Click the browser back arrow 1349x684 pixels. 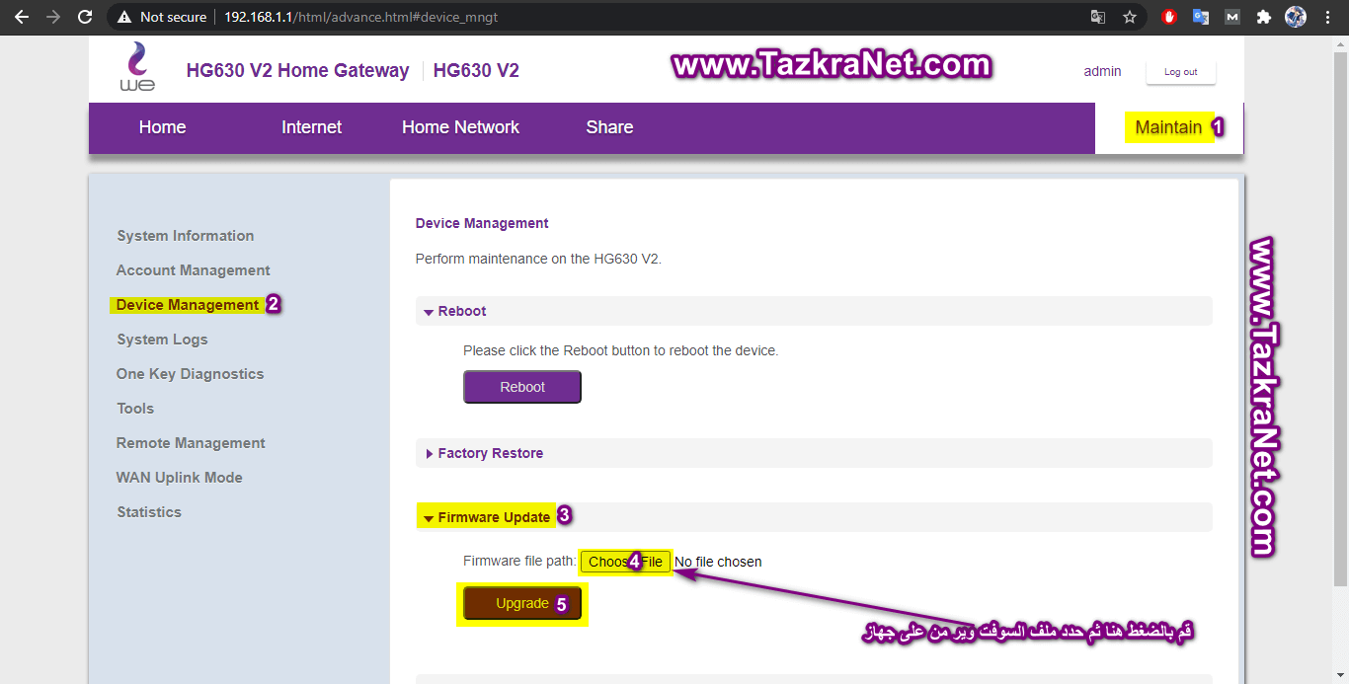pos(22,17)
